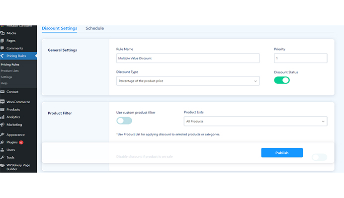Click the Product List usage hint text
344x198 pixels.
pos(168,134)
